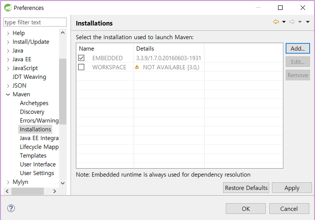
Task: Open the back history dropdown arrow
Action: click(284, 22)
